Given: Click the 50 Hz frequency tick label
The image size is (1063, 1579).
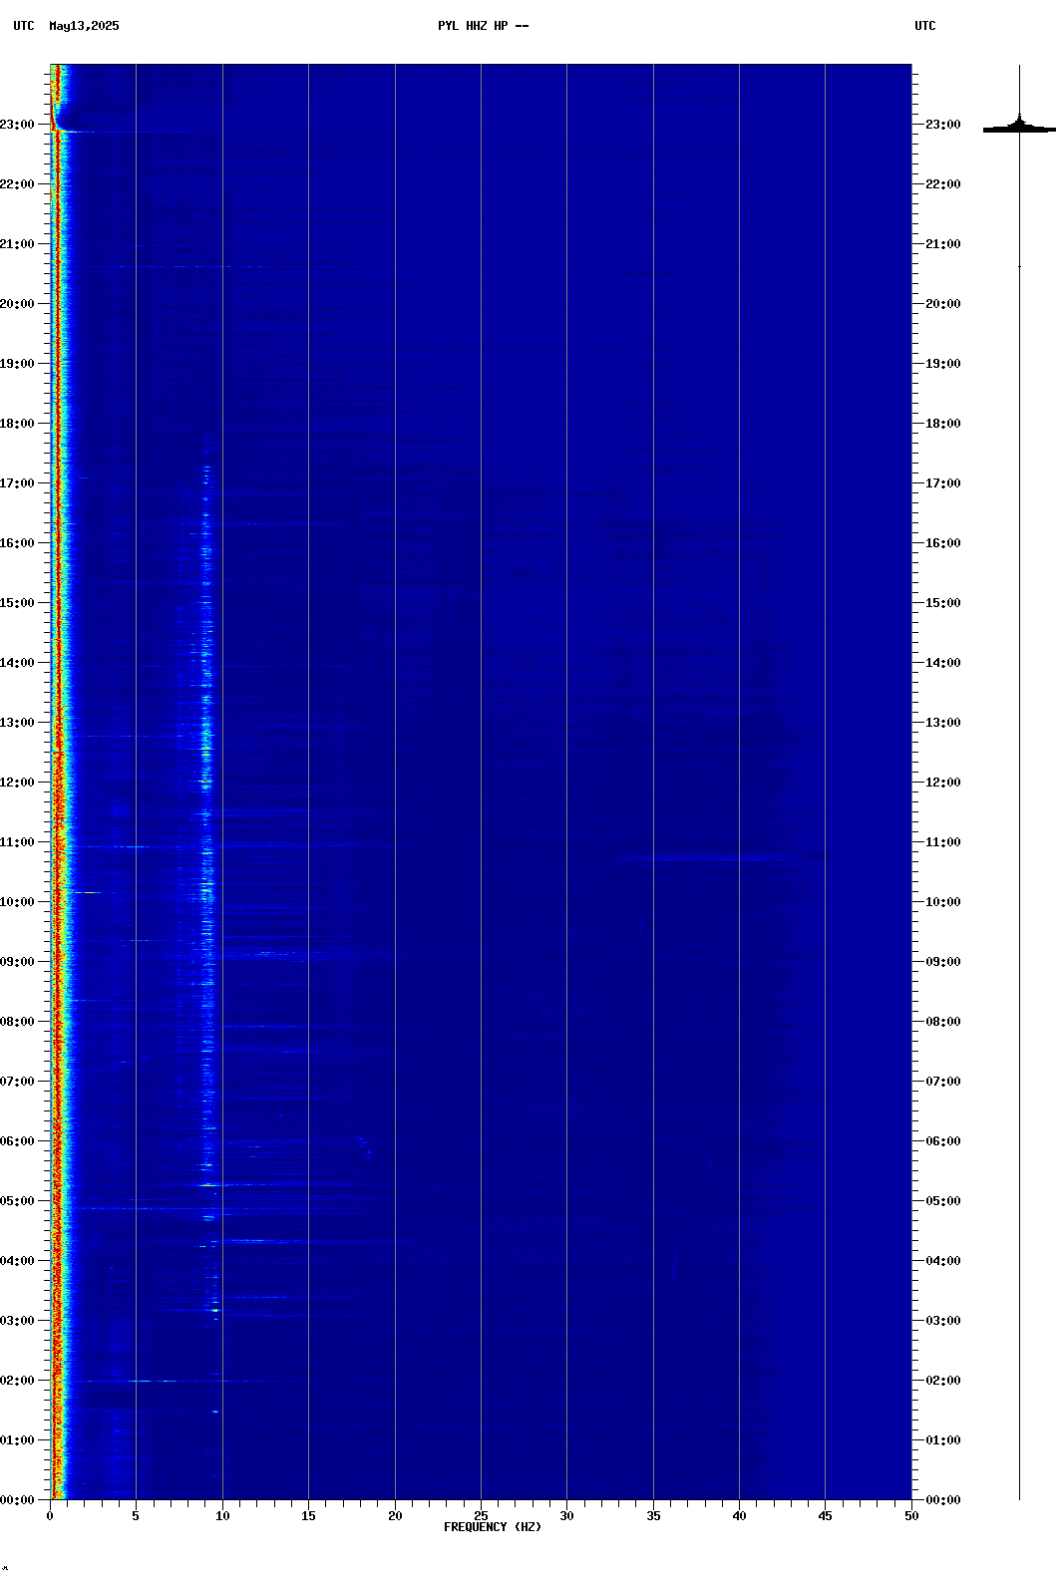Looking at the screenshot, I should point(911,1516).
